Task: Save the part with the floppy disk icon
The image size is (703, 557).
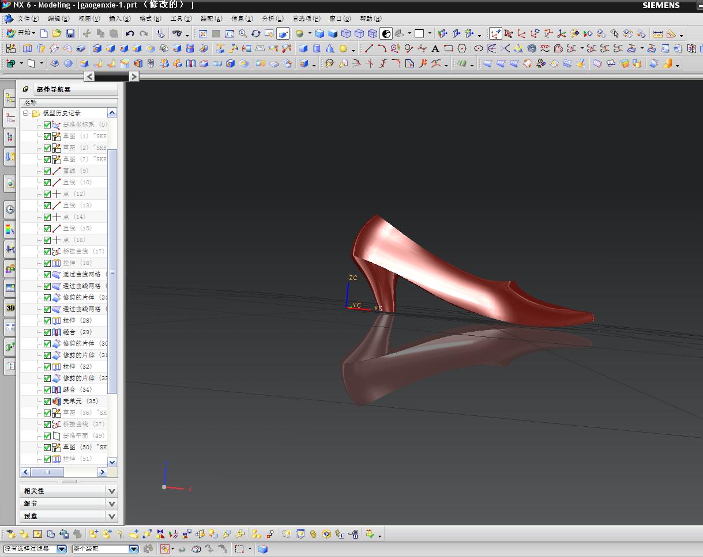Action: (x=70, y=33)
